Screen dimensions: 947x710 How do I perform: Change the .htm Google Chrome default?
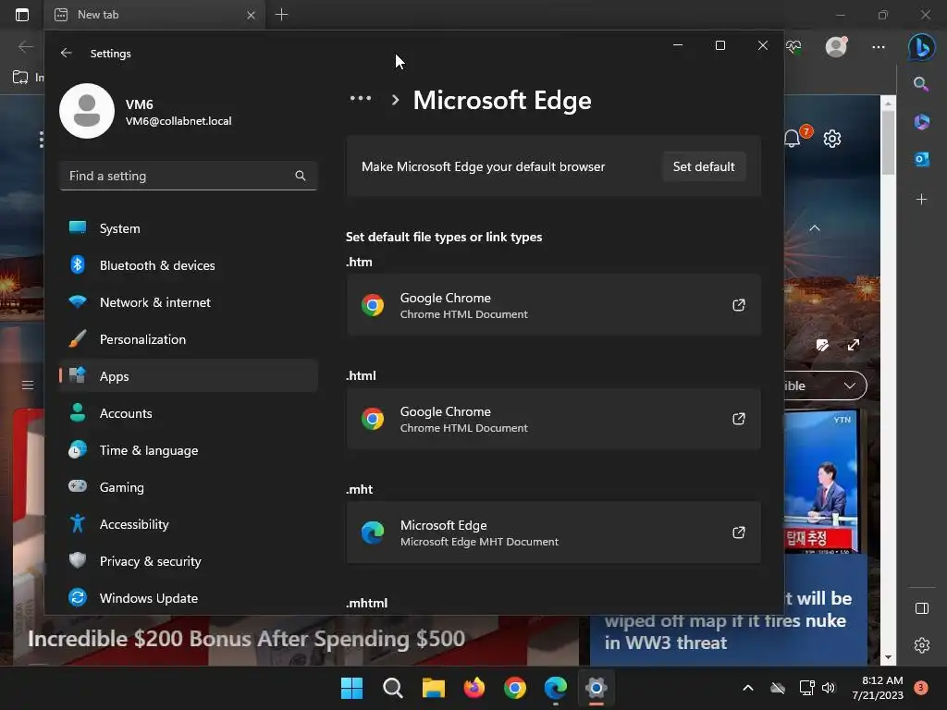pos(553,305)
